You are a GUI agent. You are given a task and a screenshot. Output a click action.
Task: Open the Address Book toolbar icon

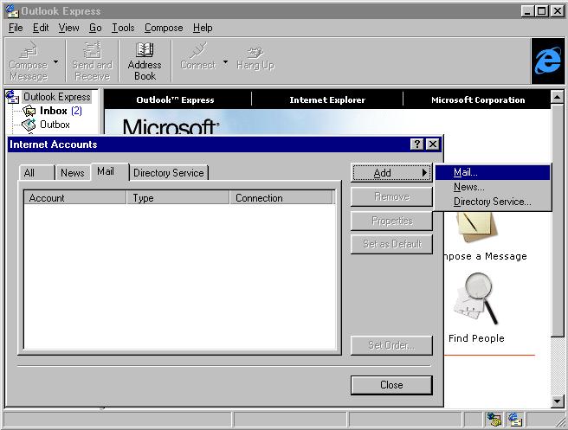(145, 61)
